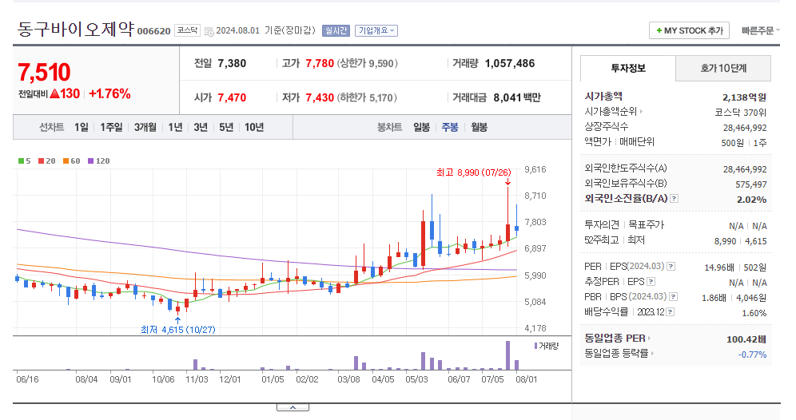The height and width of the screenshot is (420, 796).
Task: Select the 월봉 monthly candle chart
Action: [479, 127]
